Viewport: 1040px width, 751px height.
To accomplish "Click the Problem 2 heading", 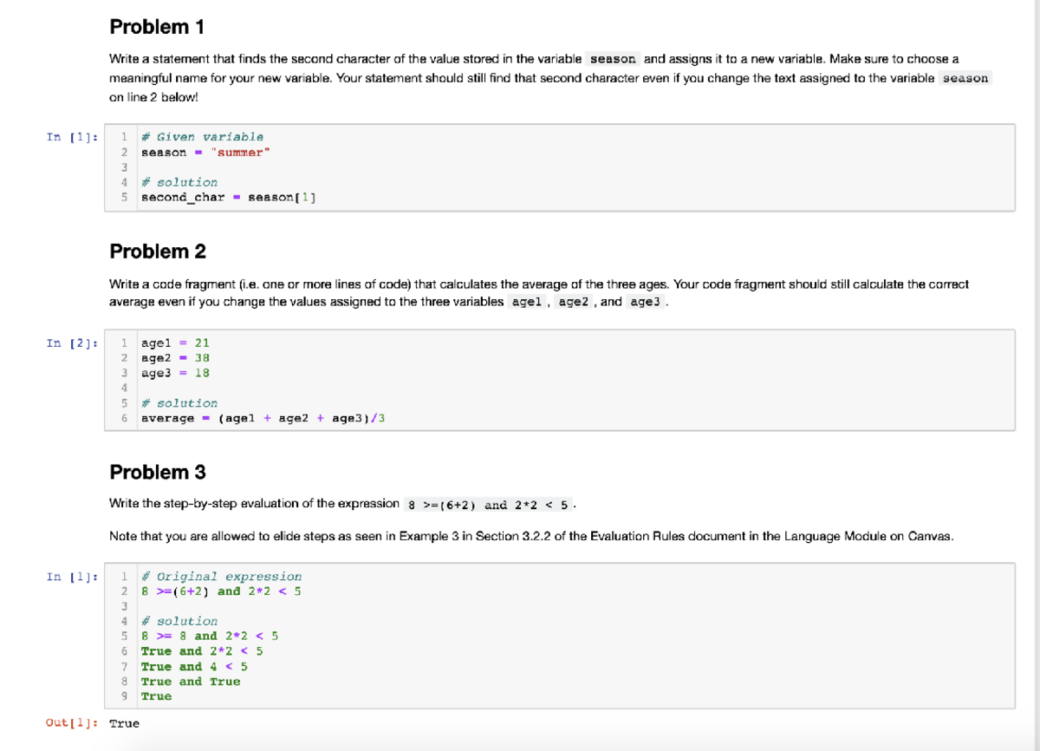I will (x=158, y=251).
